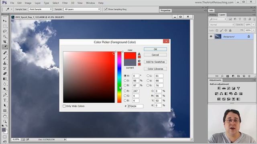257x144 pixels.
Task: Select the Rectangle shape tool
Action: pyautogui.click(x=5, y=111)
